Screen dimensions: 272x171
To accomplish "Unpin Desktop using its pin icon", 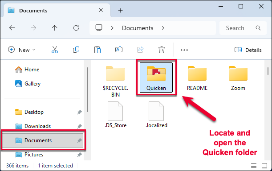I will [x=79, y=112].
